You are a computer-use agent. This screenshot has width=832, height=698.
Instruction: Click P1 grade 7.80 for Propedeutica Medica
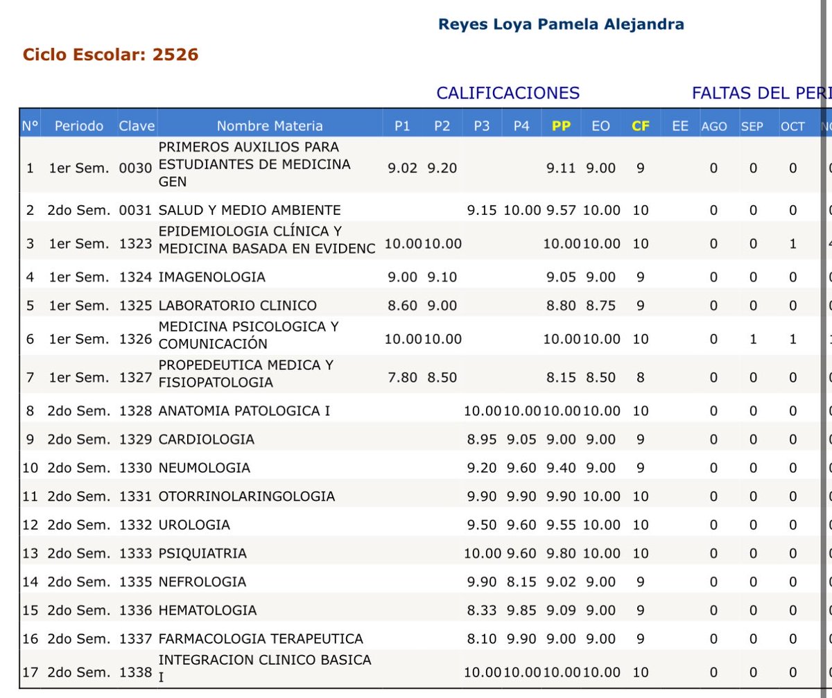tap(404, 378)
